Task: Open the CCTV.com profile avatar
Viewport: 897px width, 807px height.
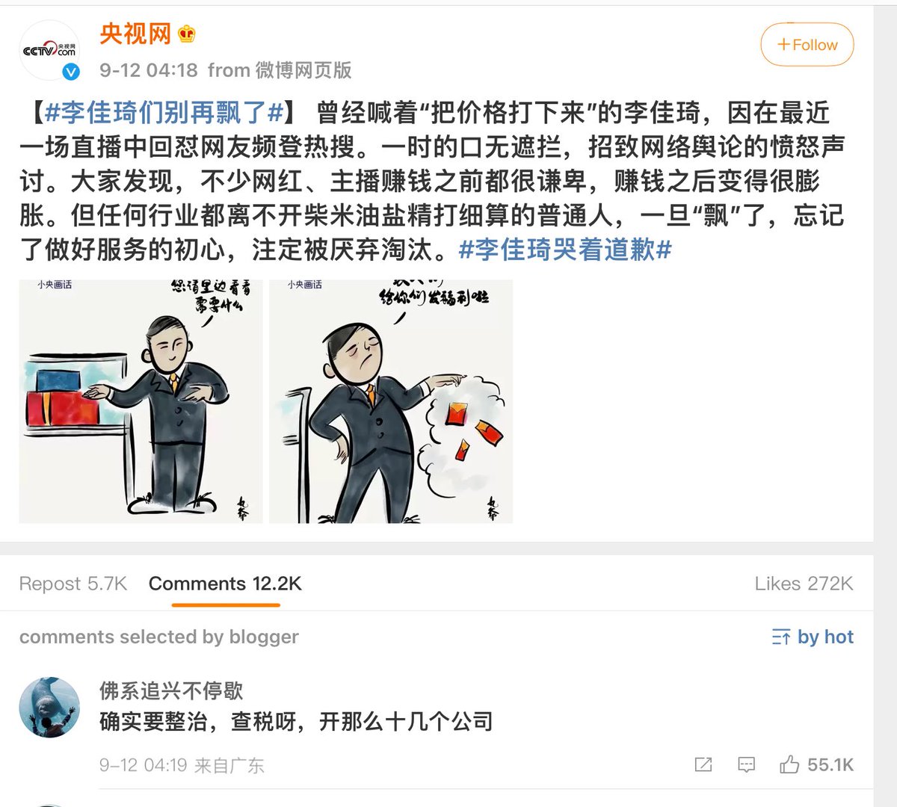Action: point(49,50)
